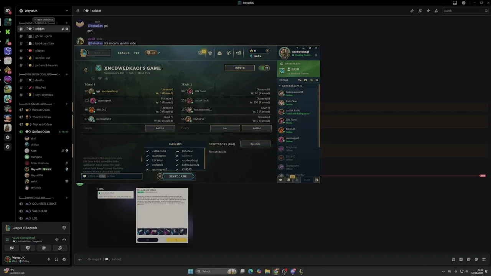Create channel in SES KANALLARI category
Image resolution: width=491 pixels, height=276 pixels.
[x=67, y=104]
